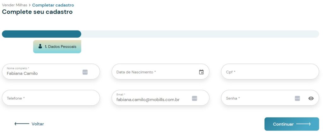This screenshot has width=323, height=138.
Task: Click the left arrow icon beside Voltar
Action: click(22, 124)
